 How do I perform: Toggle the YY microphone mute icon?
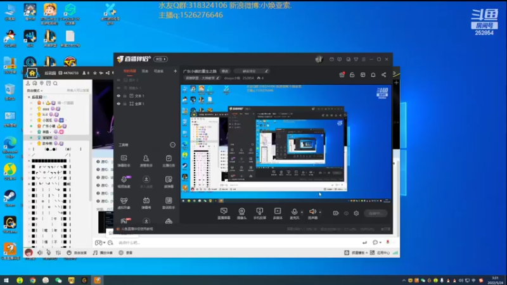point(49,253)
